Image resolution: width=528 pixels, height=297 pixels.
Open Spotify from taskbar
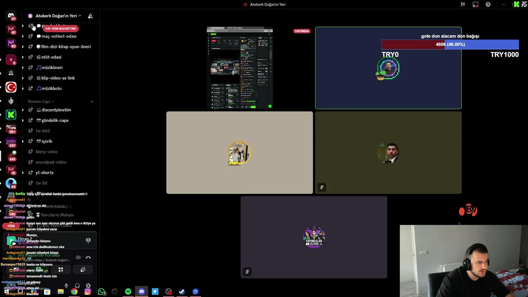(128, 292)
